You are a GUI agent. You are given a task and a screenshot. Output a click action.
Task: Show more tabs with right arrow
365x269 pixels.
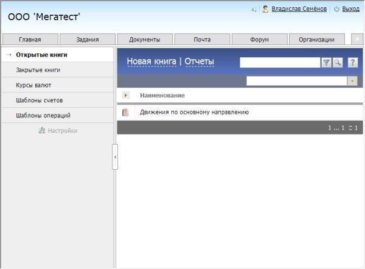click(x=357, y=40)
